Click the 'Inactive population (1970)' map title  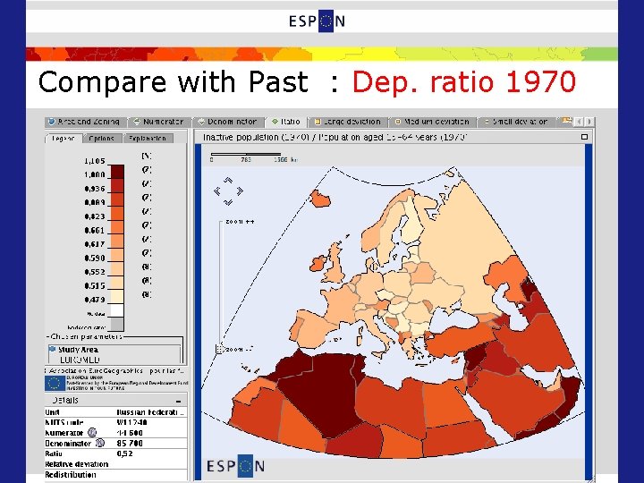(x=256, y=137)
